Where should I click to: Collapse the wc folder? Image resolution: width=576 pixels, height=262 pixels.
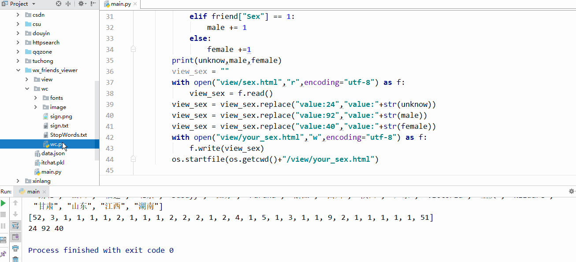pos(27,88)
